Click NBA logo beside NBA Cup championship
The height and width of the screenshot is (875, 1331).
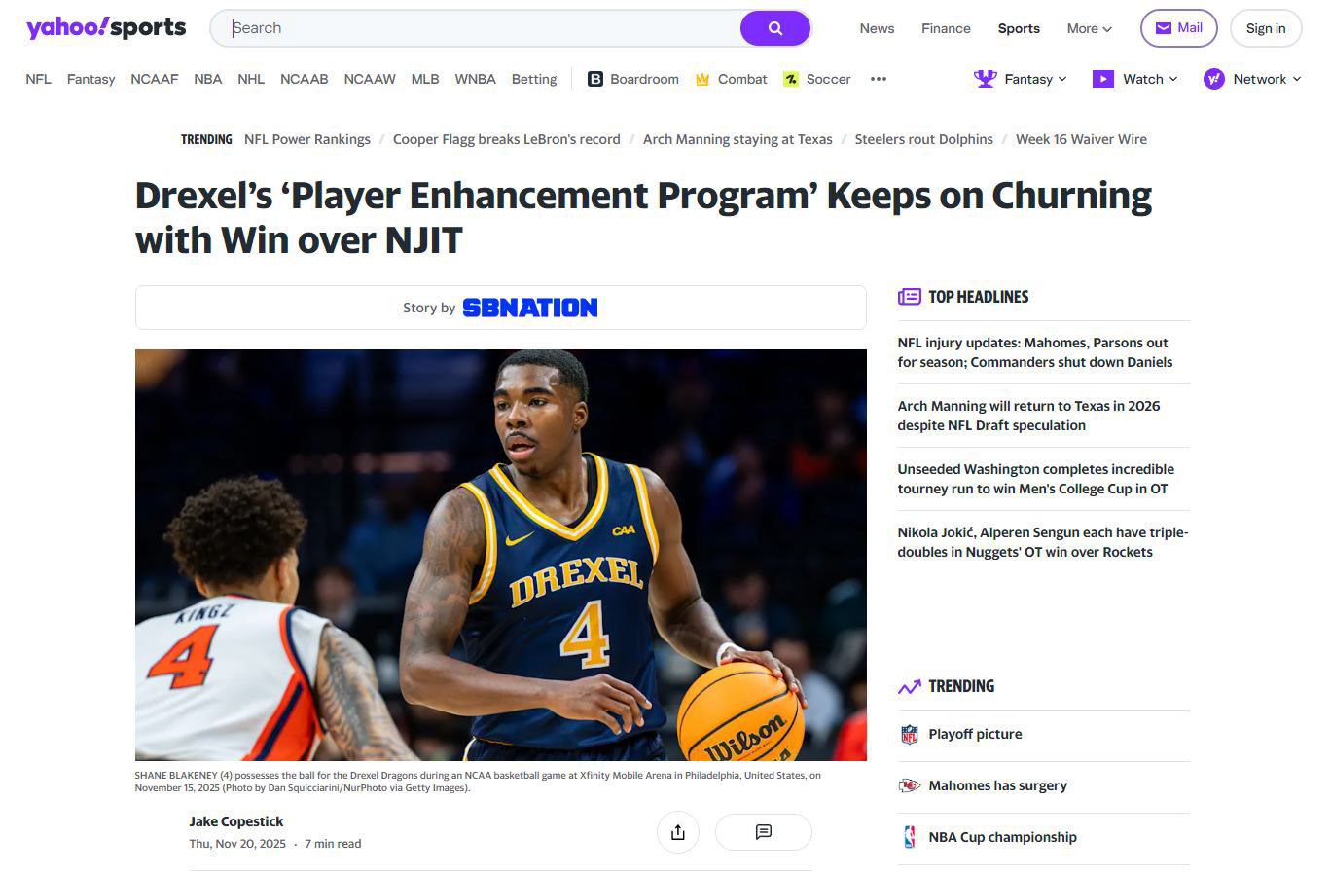[x=910, y=837]
